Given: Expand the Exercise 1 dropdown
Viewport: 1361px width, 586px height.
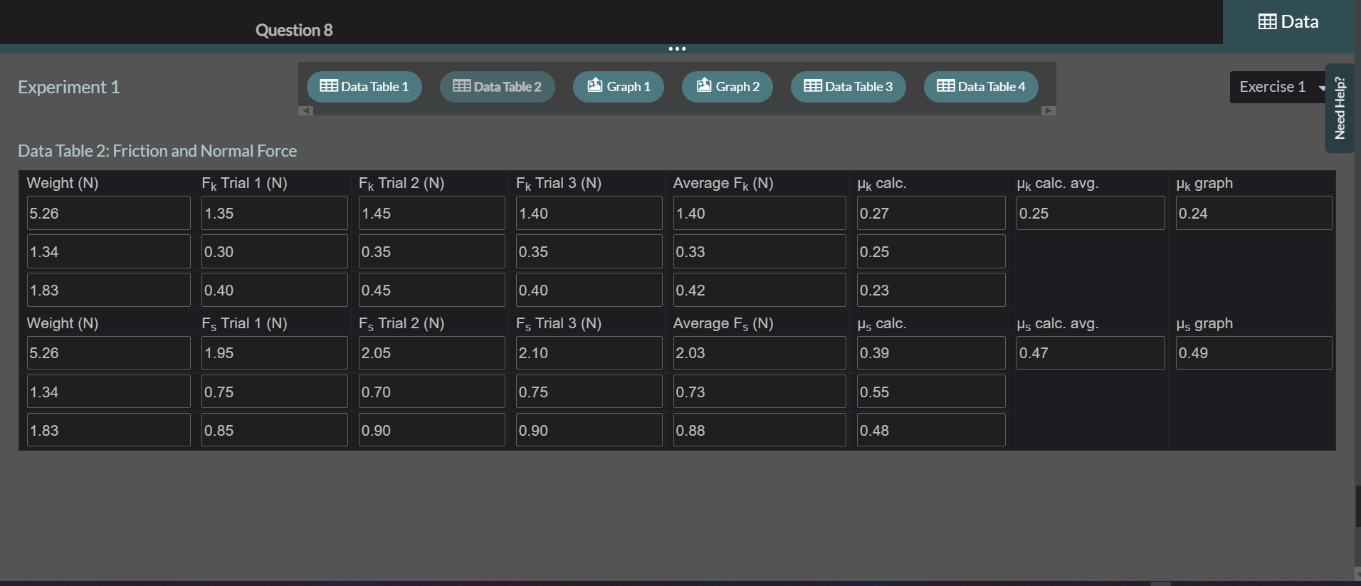Looking at the screenshot, I should (x=1279, y=87).
